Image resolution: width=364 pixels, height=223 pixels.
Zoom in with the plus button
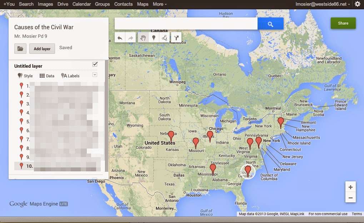350,187
